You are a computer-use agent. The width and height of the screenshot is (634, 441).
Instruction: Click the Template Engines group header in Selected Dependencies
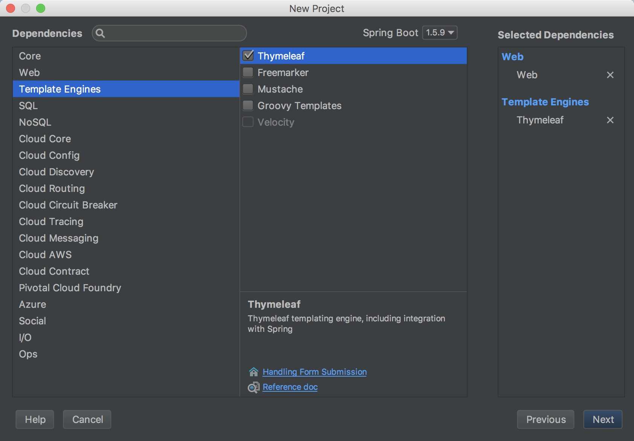click(545, 102)
